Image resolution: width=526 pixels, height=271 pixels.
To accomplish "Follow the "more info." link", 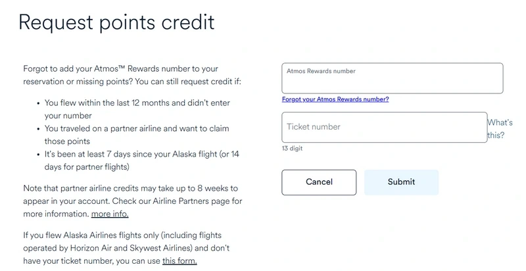I will coord(110,214).
